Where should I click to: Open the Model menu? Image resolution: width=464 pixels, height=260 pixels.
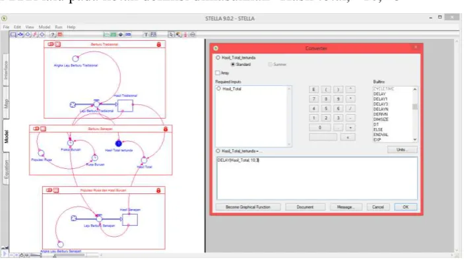pyautogui.click(x=44, y=27)
